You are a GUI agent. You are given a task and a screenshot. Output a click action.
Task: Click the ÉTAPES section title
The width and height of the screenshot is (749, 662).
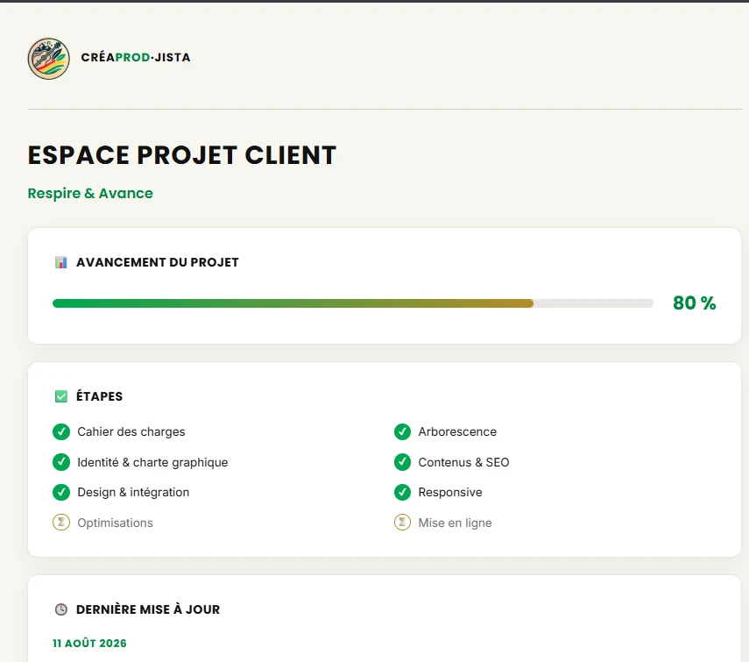[99, 396]
